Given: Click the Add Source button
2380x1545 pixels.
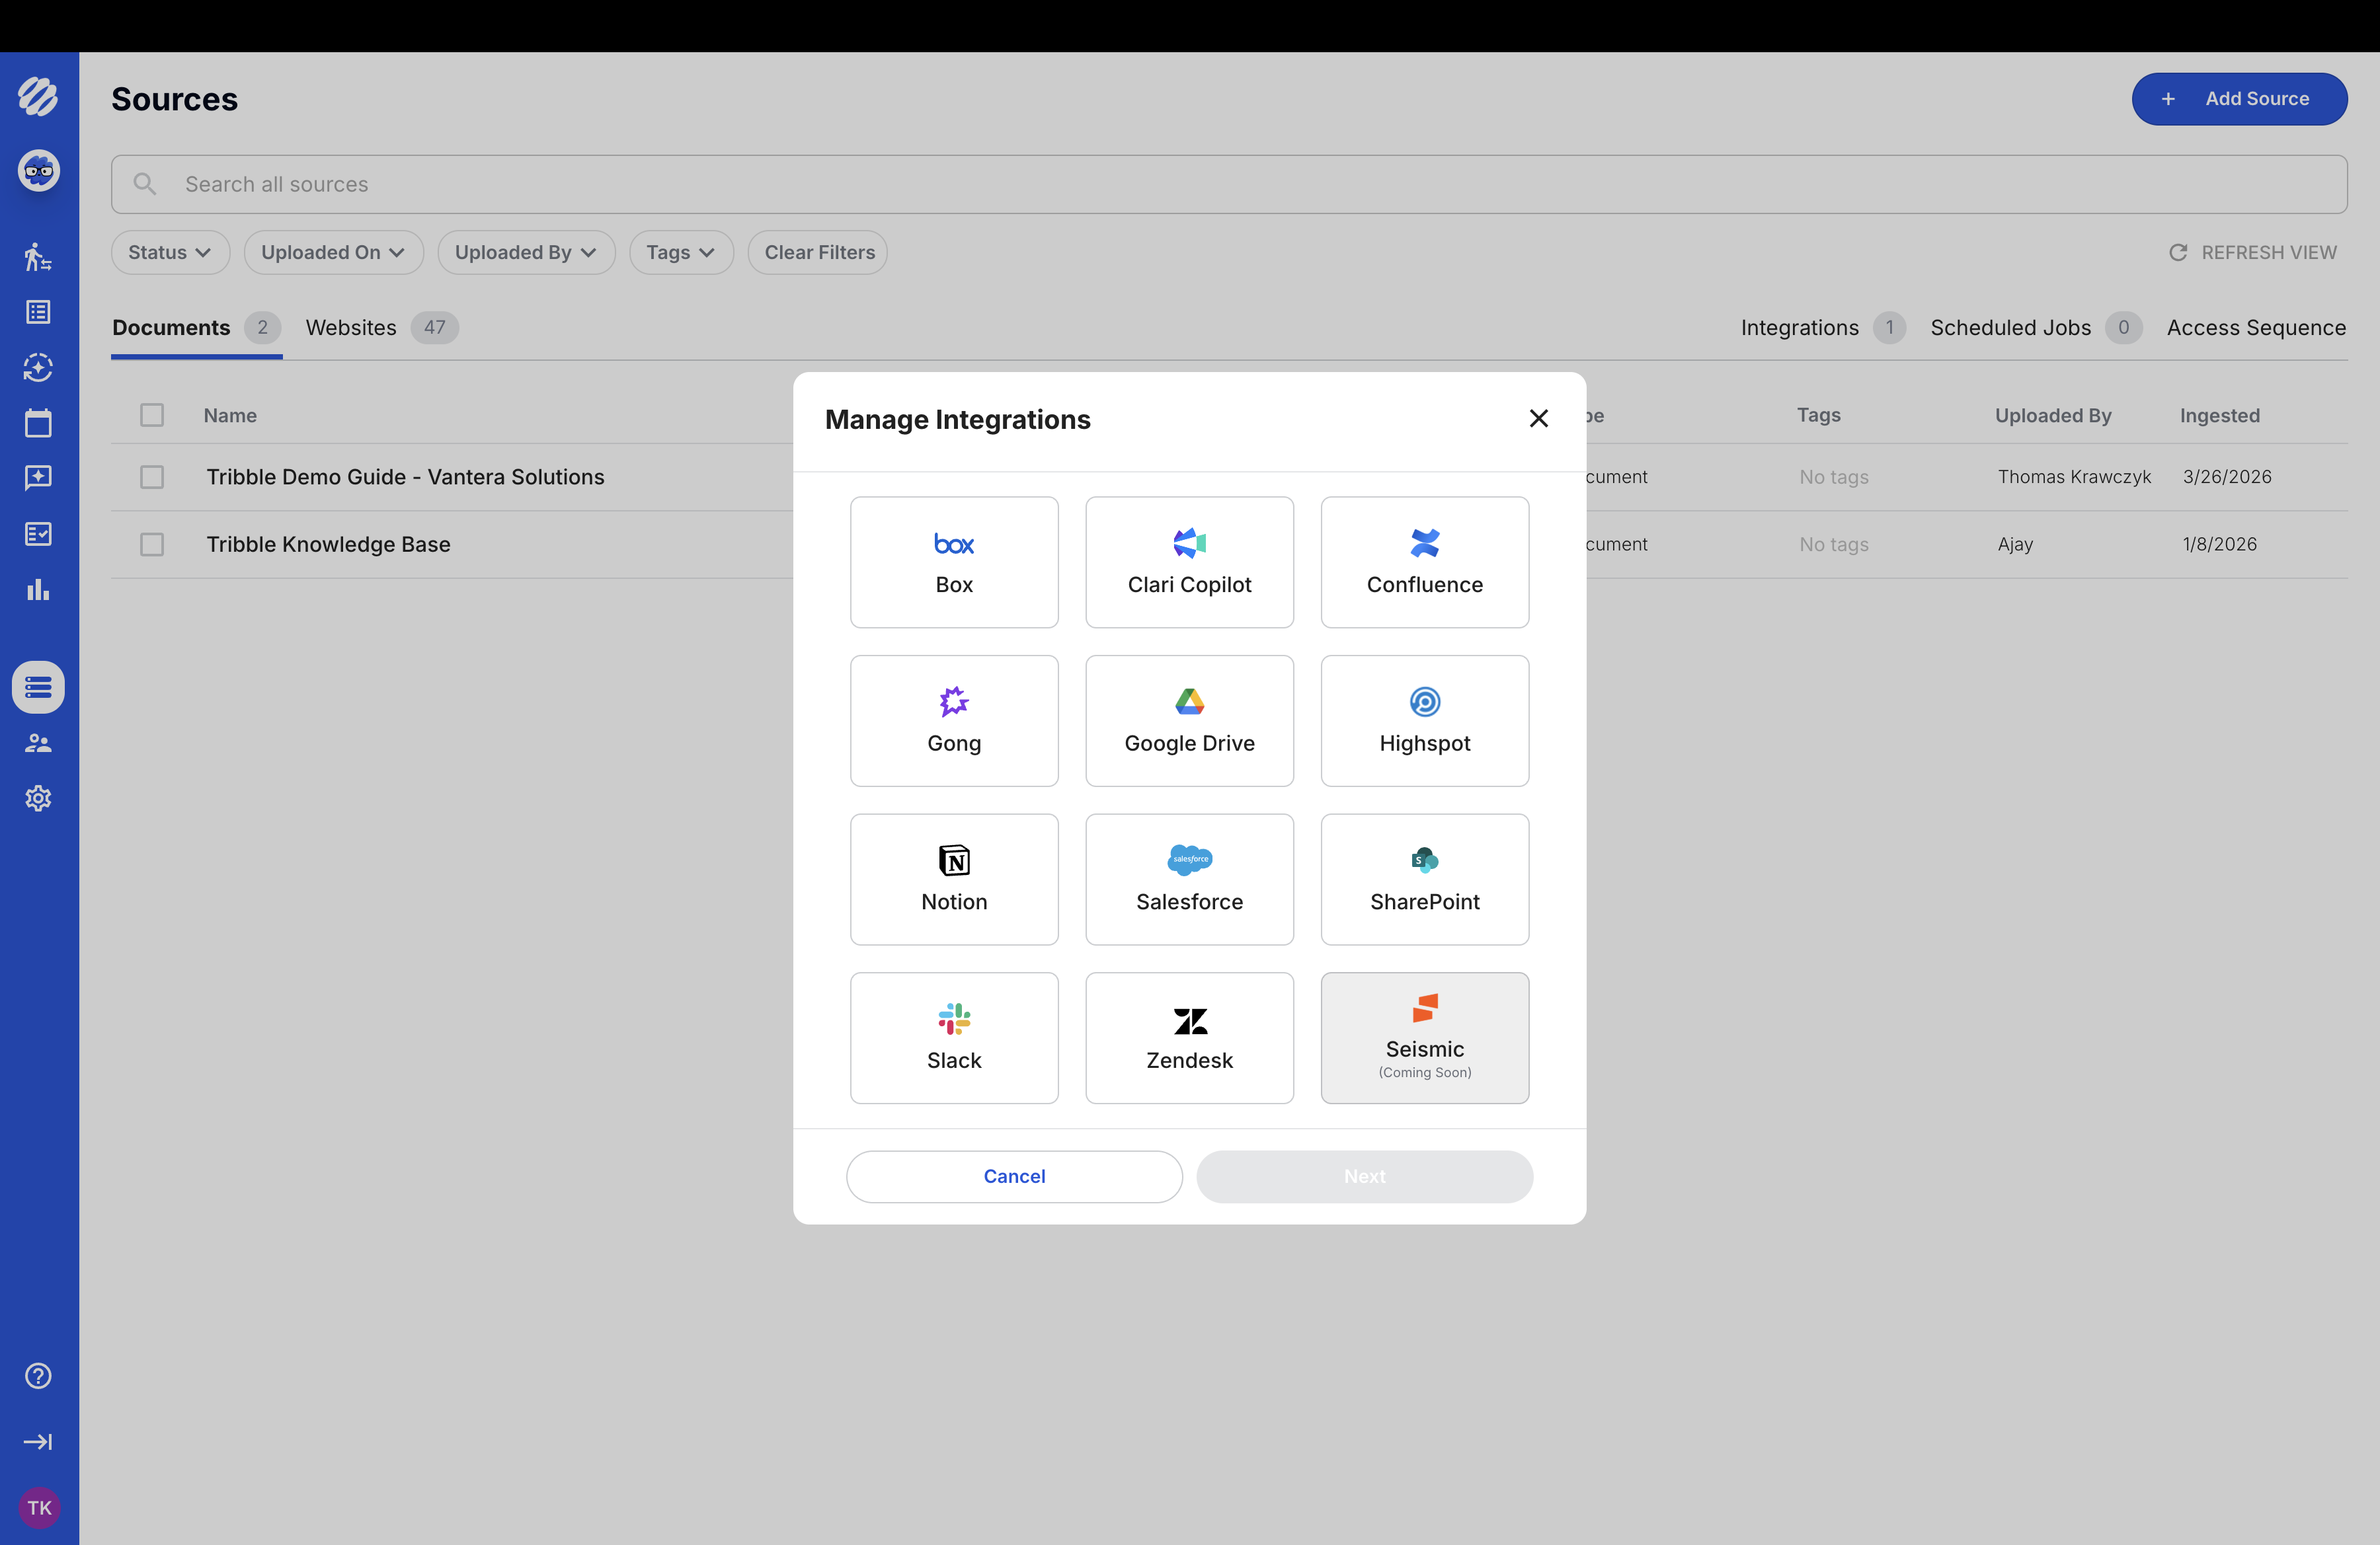Looking at the screenshot, I should (x=2239, y=99).
